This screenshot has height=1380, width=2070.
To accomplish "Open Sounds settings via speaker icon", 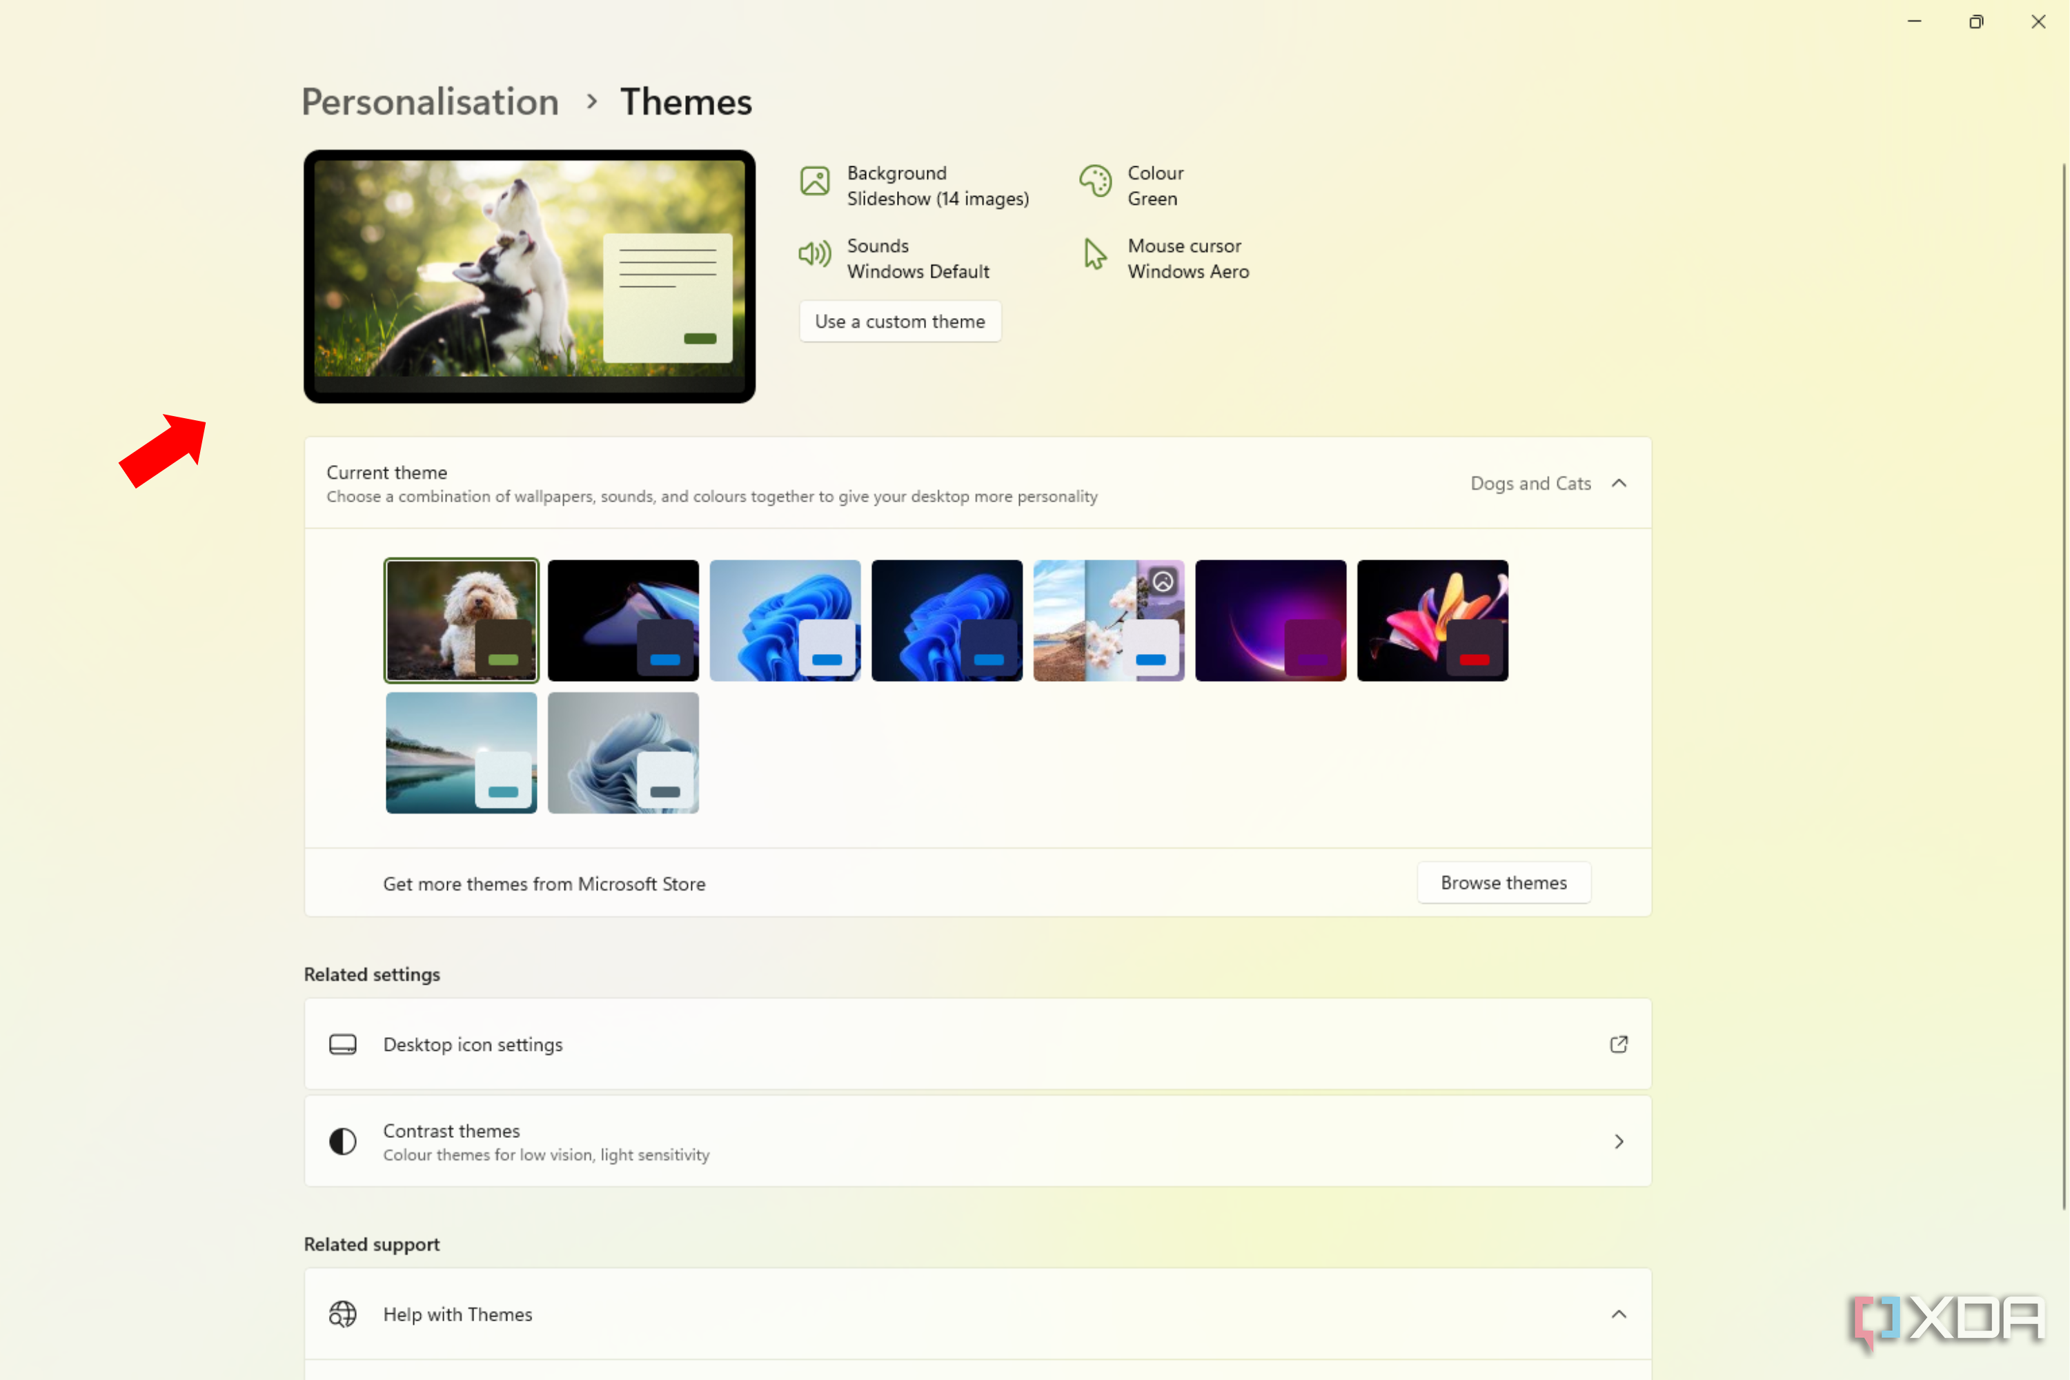I will (x=814, y=255).
